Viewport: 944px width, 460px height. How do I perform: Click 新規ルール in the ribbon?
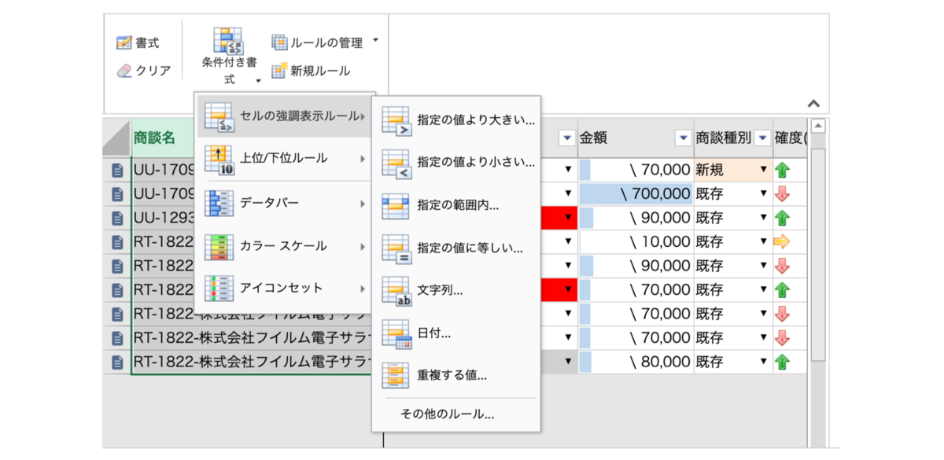[311, 71]
